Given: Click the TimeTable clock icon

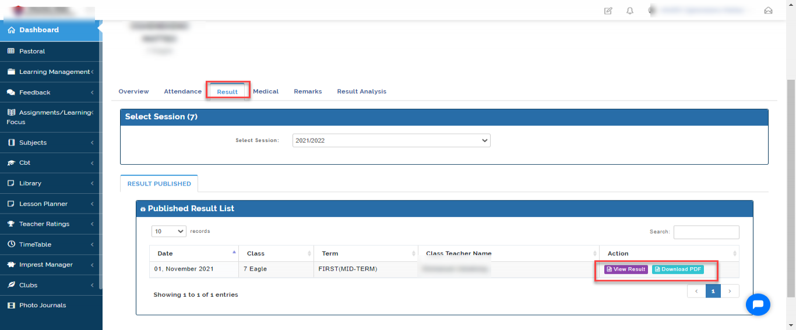Looking at the screenshot, I should (x=11, y=244).
